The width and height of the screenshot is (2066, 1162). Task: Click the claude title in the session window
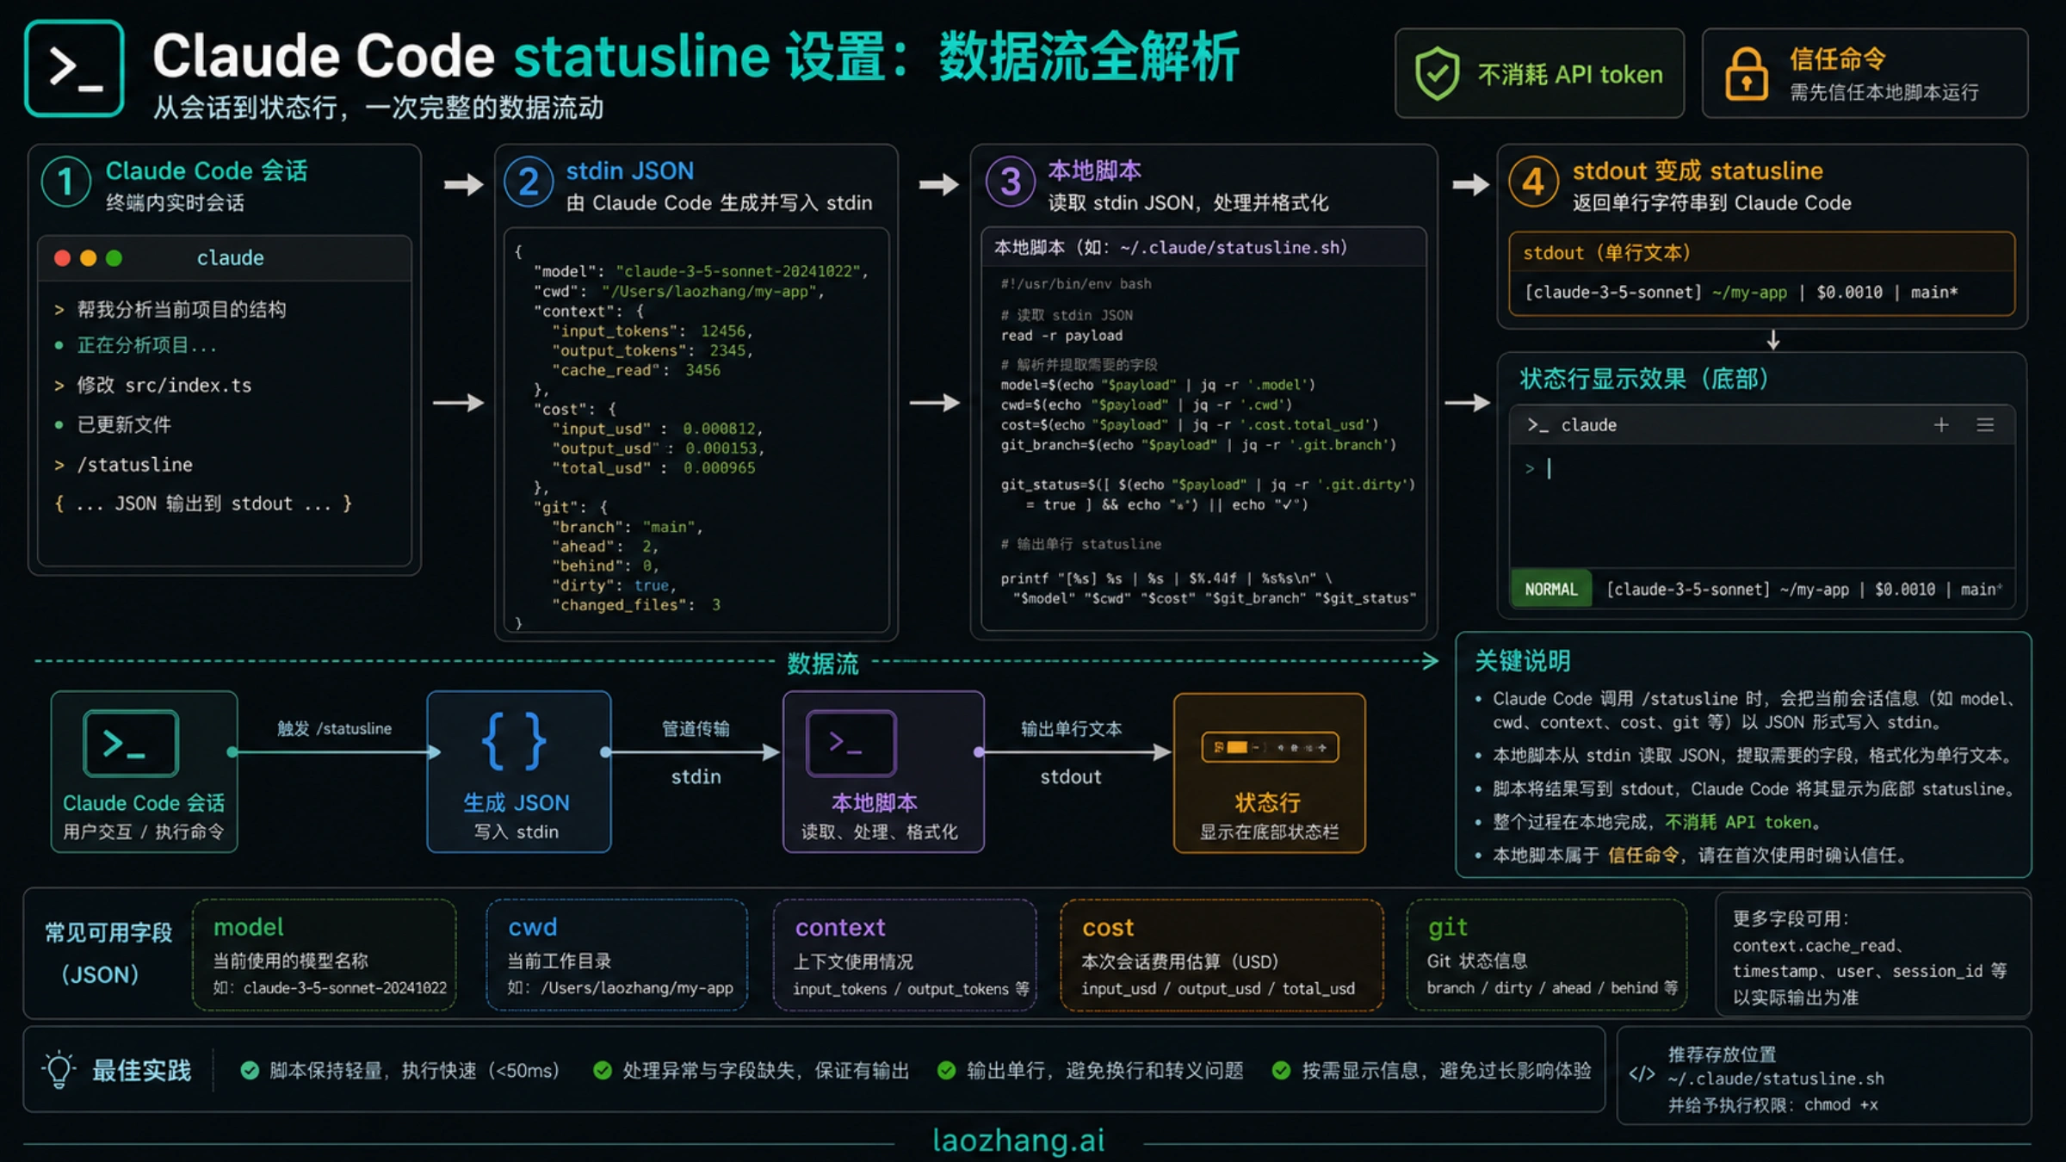tap(230, 257)
